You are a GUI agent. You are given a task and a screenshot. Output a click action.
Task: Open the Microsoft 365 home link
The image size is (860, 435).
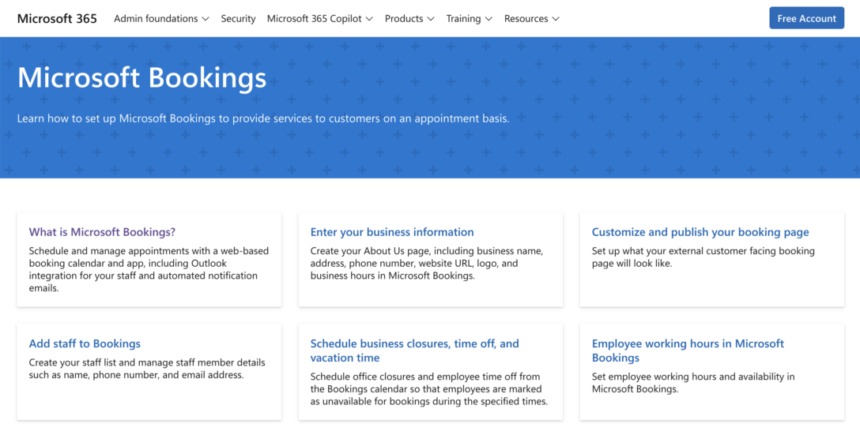[57, 19]
